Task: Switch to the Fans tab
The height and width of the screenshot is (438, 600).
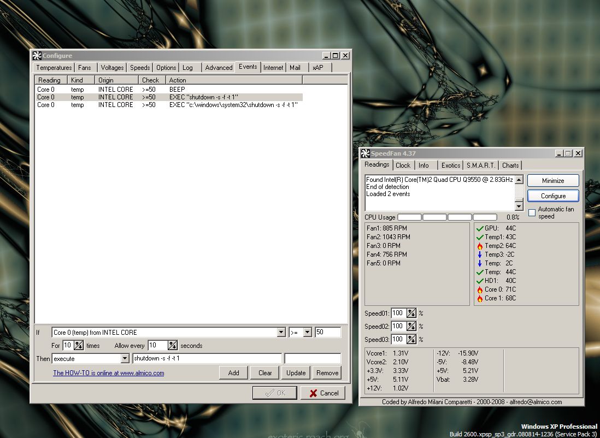Action: coord(85,68)
